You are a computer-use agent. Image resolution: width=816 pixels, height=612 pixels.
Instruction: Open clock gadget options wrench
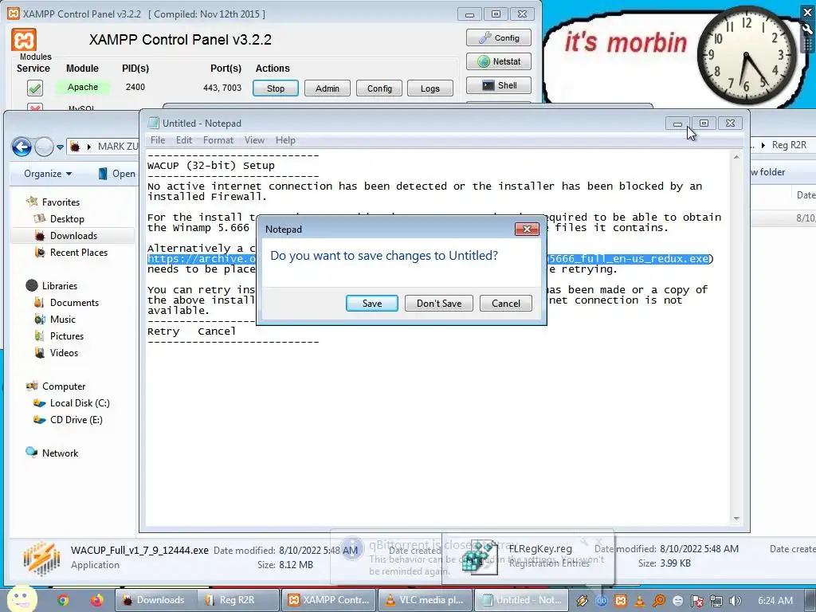(808, 29)
